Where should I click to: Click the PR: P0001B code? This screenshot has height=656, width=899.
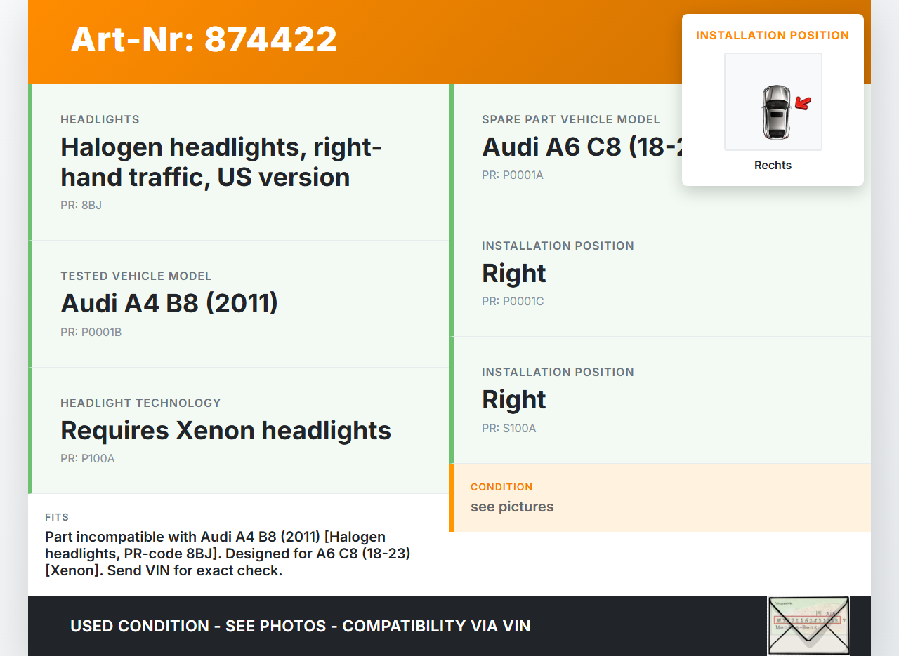[91, 333]
